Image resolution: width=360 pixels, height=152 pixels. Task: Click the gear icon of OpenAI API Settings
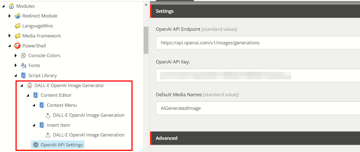[36, 145]
